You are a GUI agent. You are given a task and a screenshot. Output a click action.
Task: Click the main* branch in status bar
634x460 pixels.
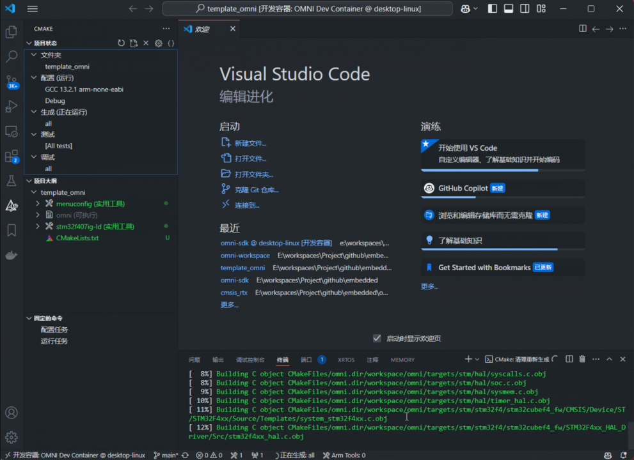point(166,455)
